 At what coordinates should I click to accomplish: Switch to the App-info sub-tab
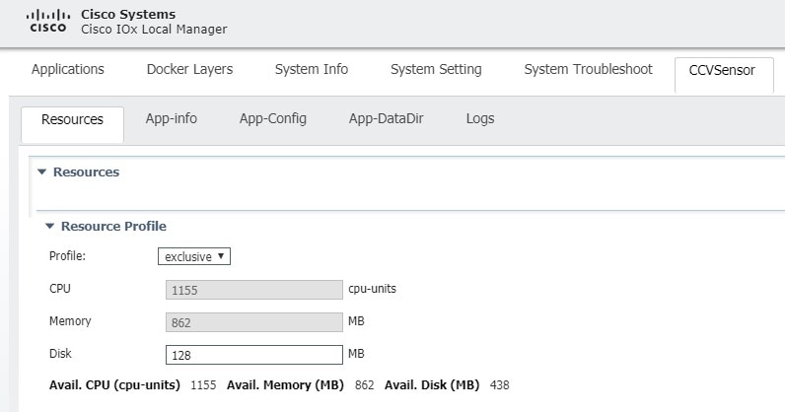pyautogui.click(x=172, y=118)
